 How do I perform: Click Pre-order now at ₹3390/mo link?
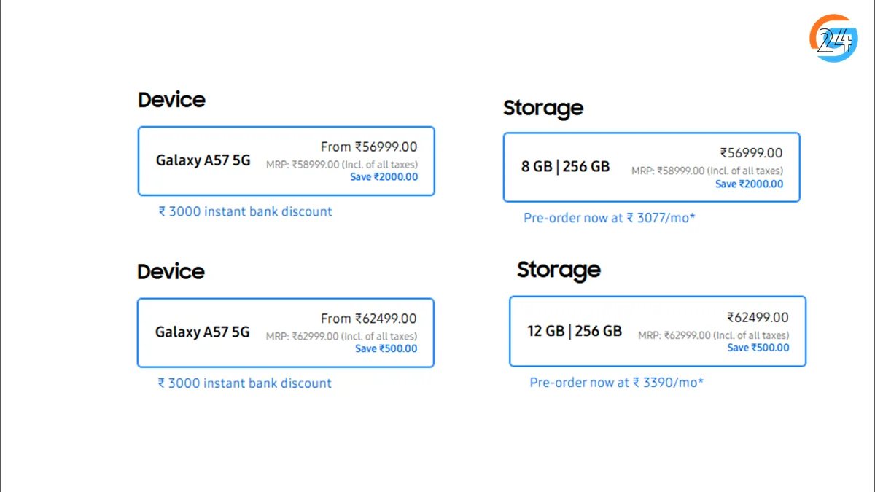(616, 383)
